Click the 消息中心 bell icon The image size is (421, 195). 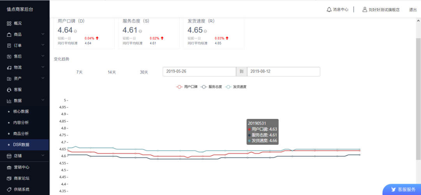[x=329, y=9]
